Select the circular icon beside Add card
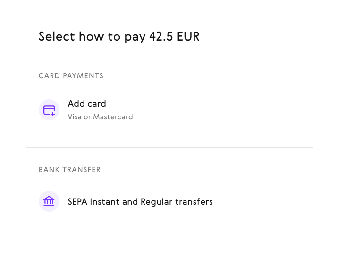 coord(49,110)
